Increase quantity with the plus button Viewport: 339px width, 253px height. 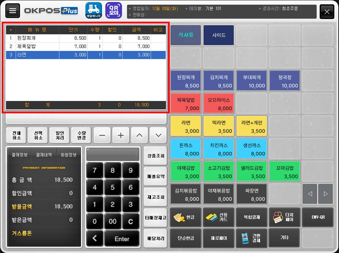pyautogui.click(x=121, y=135)
